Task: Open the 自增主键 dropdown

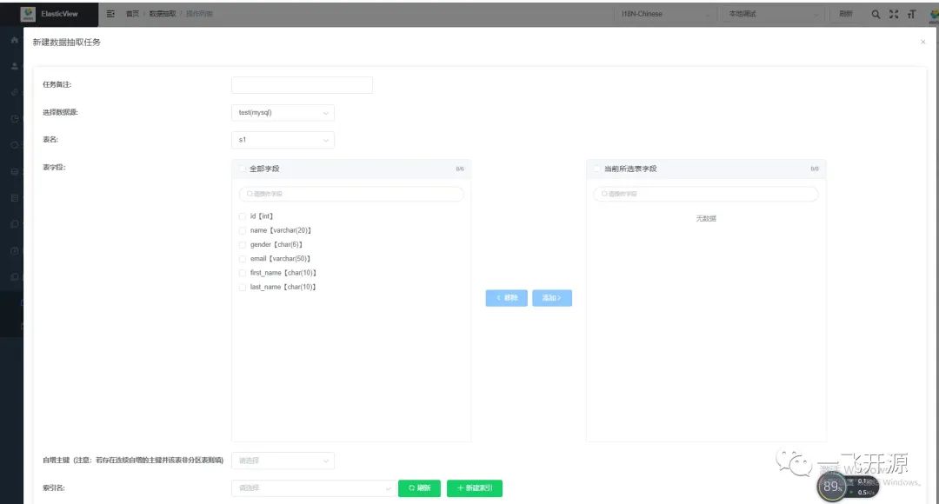Action: point(283,461)
